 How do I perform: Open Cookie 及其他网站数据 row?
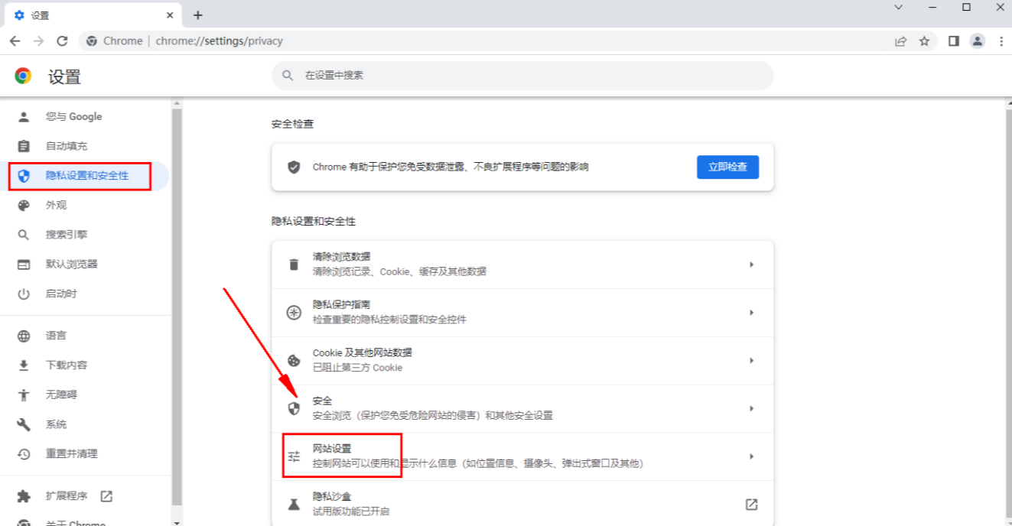522,361
